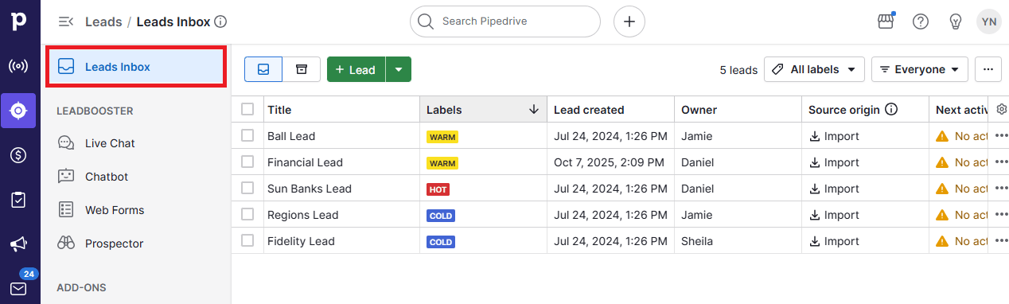Viewport: 1009px width, 304px height.
Task: Click owner Sheila in Fidelity Lead row
Action: (x=697, y=241)
